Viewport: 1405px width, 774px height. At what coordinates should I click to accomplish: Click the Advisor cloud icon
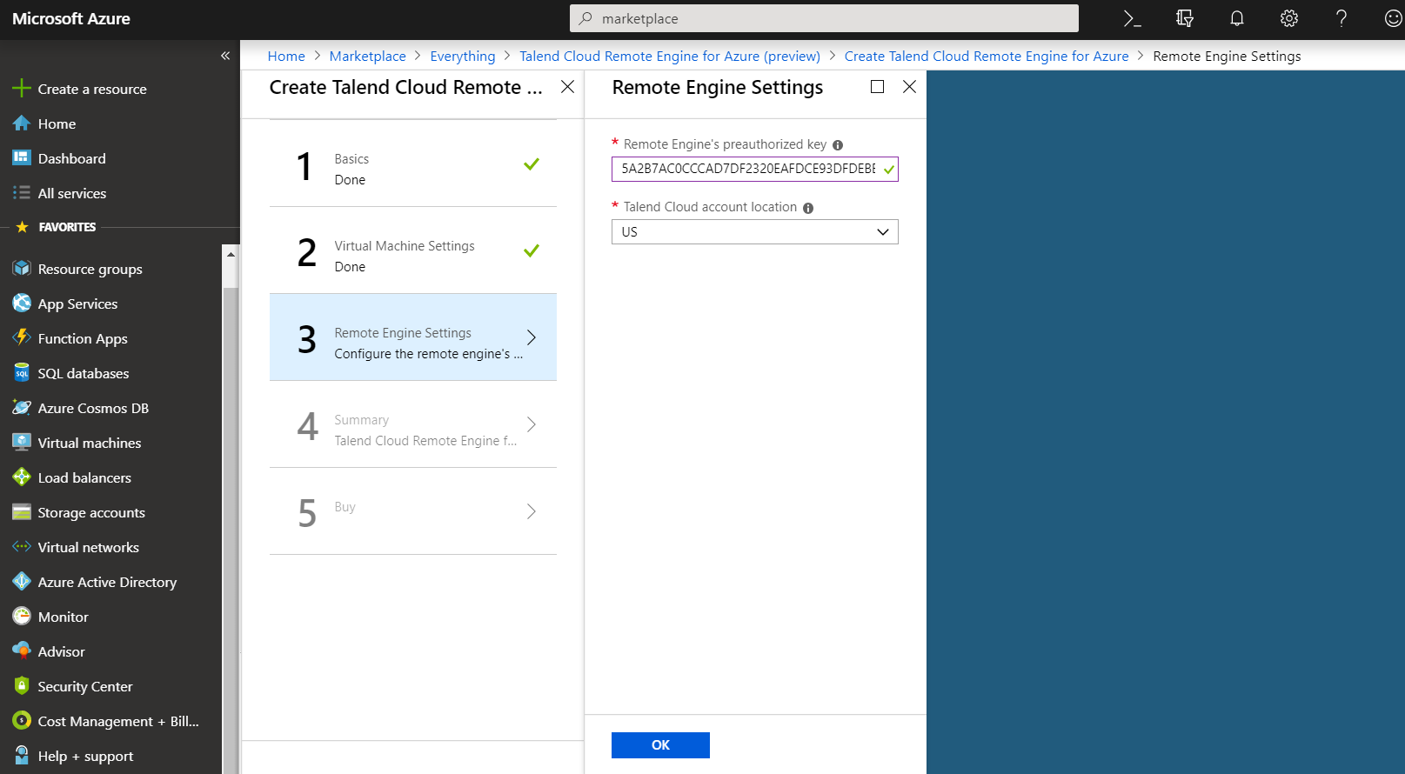[22, 651]
